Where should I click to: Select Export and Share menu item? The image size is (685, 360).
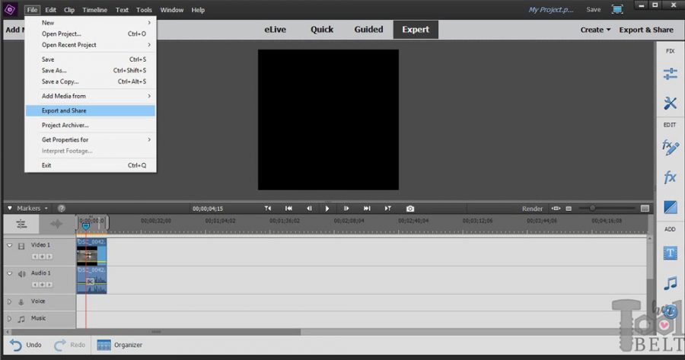pyautogui.click(x=91, y=110)
